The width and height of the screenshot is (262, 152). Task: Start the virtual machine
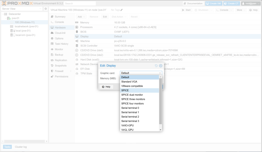pos(186,10)
